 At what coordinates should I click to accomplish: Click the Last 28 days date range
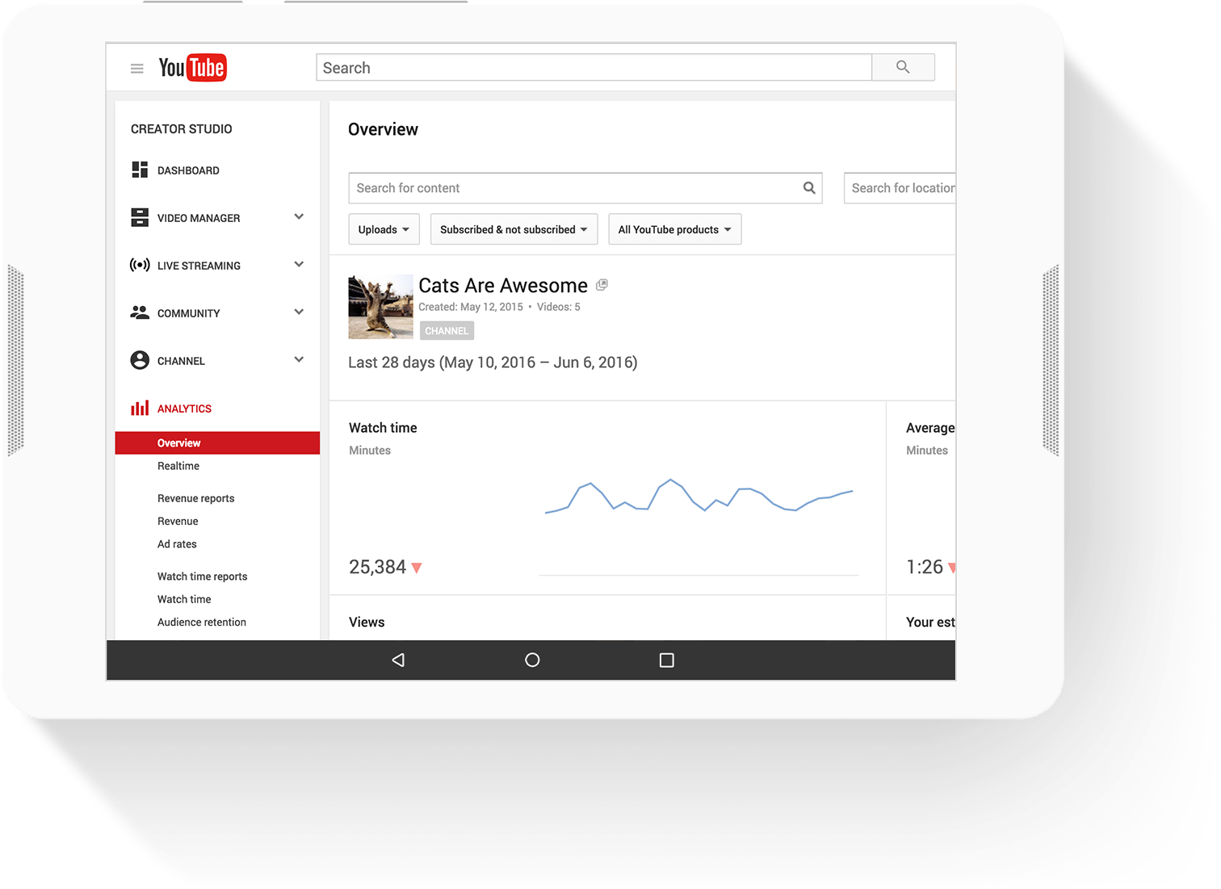tap(493, 363)
